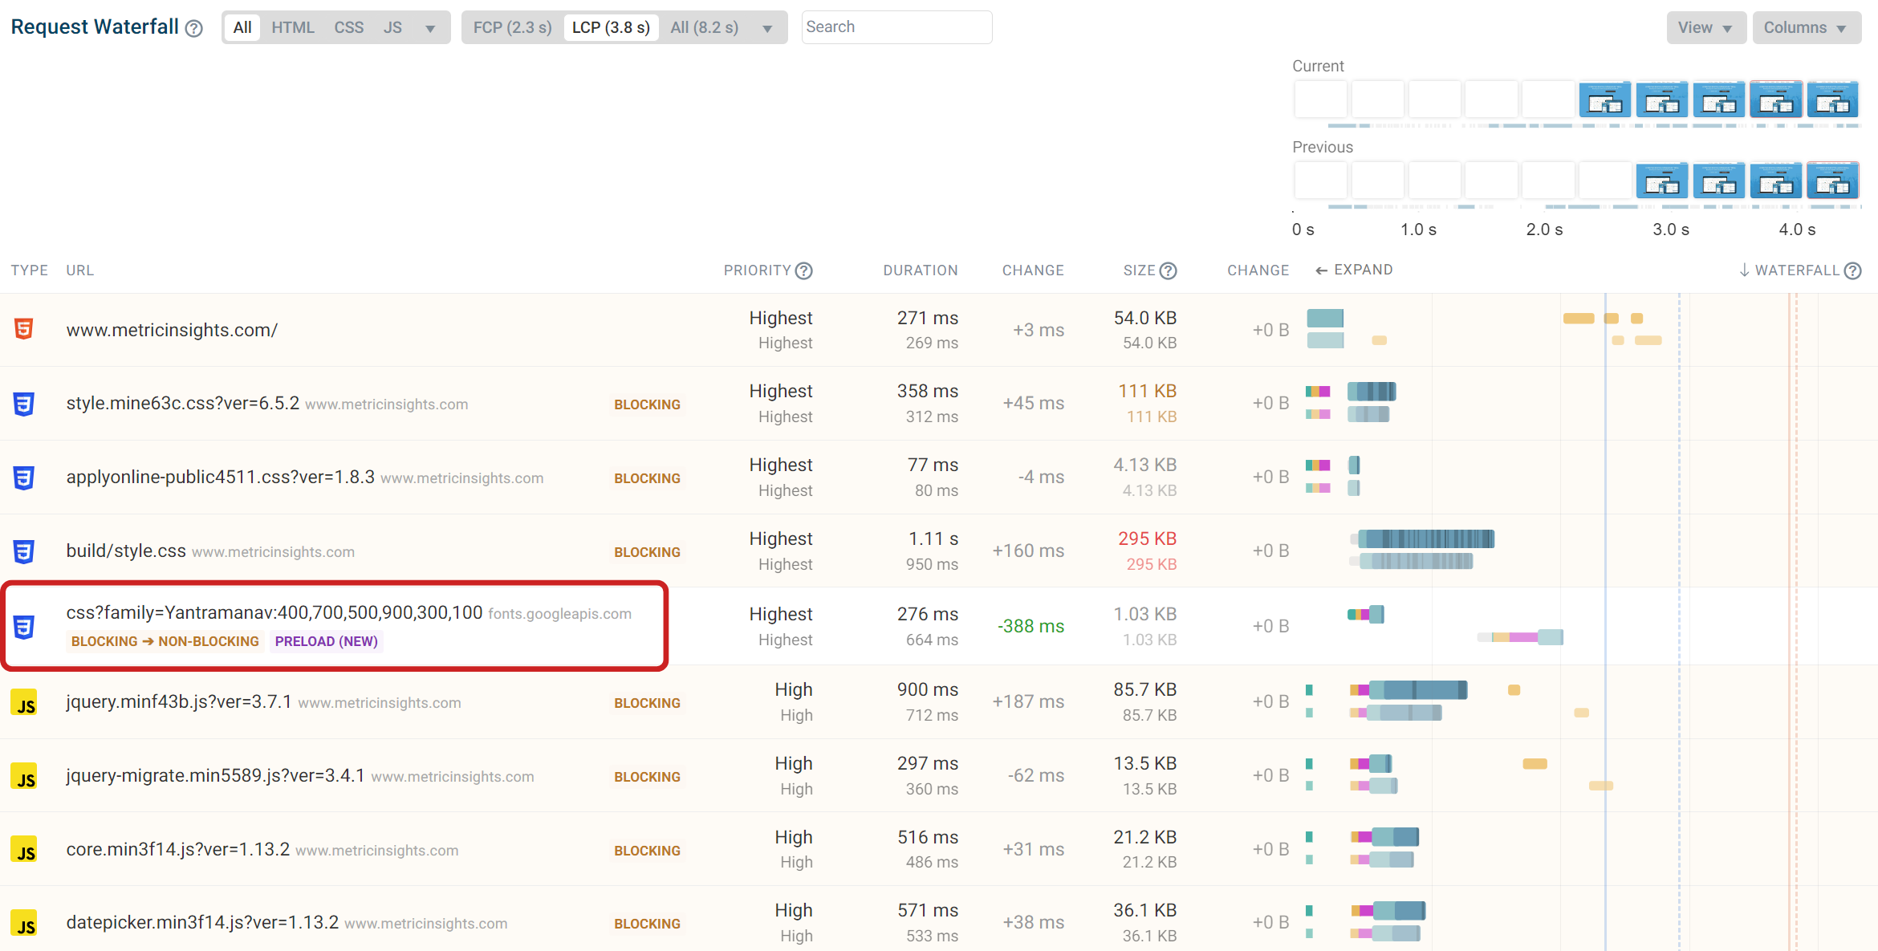
Task: Open the Size column help icon
Action: coord(1169,271)
